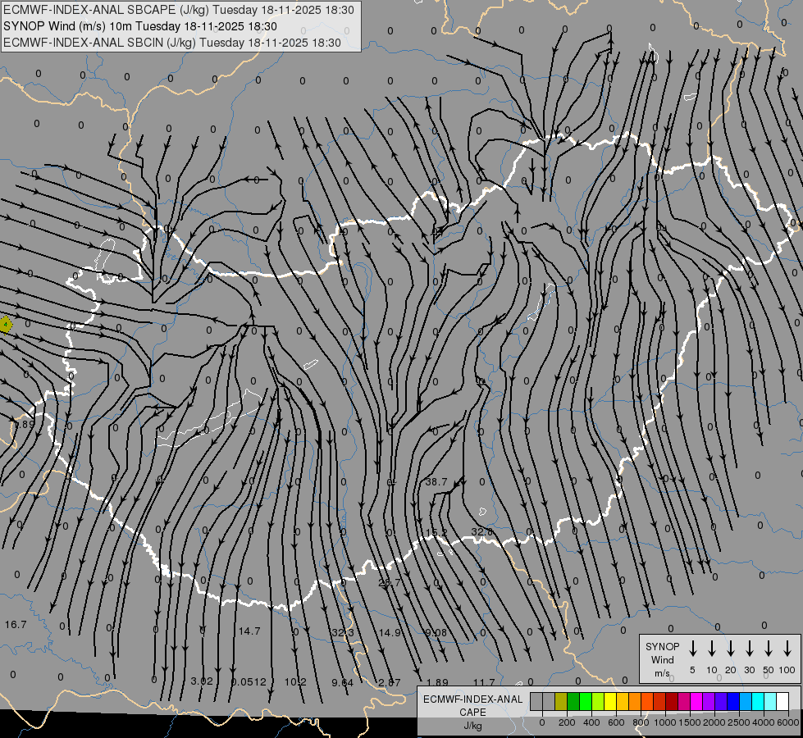Image resolution: width=803 pixels, height=738 pixels.
Task: Click the 100 m/s wind arrow symbol
Action: pos(787,649)
